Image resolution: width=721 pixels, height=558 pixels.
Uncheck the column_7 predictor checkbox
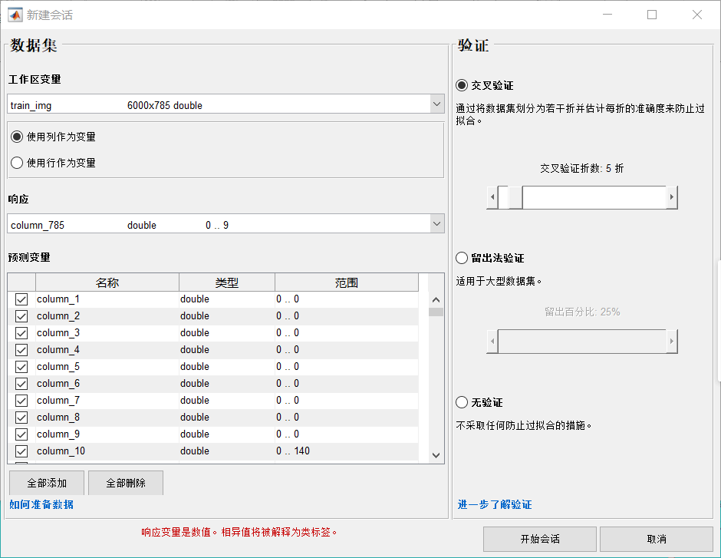pyautogui.click(x=21, y=401)
